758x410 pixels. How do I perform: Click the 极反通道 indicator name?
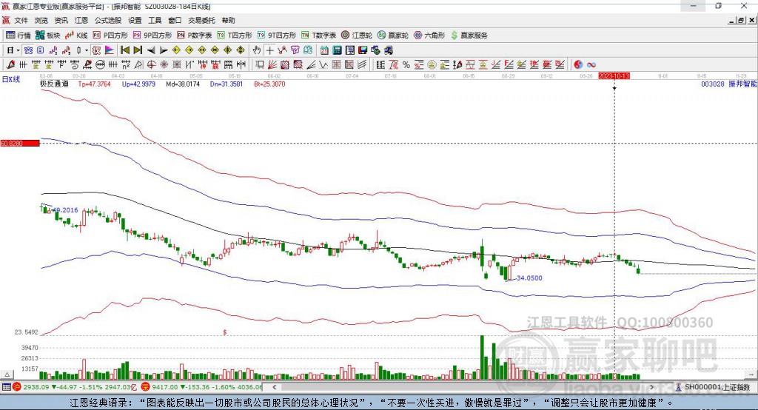pyautogui.click(x=54, y=84)
